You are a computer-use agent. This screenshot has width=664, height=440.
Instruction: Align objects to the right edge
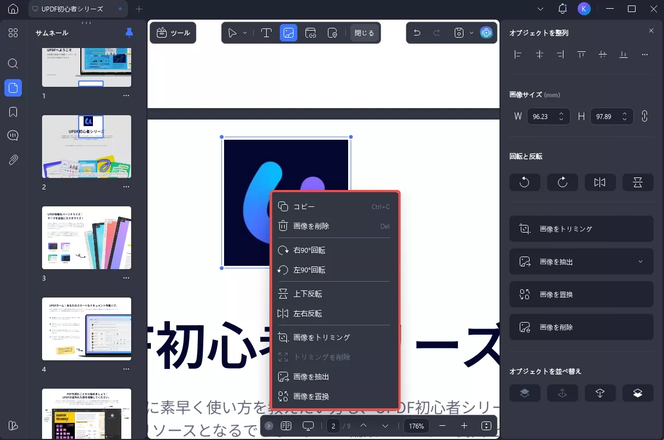tap(560, 54)
